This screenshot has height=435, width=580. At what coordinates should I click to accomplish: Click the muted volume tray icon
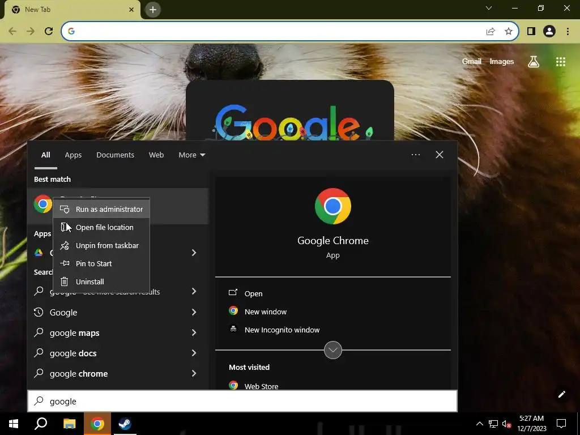pos(507,424)
